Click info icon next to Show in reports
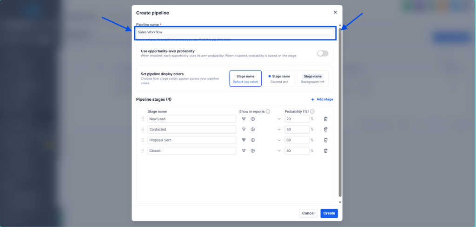Image resolution: width=476 pixels, height=227 pixels. click(268, 111)
